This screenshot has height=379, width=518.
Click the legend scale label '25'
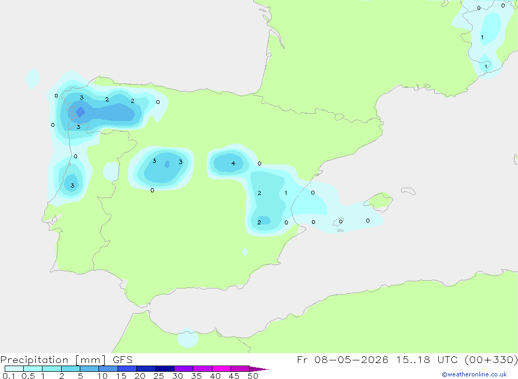pyautogui.click(x=159, y=376)
